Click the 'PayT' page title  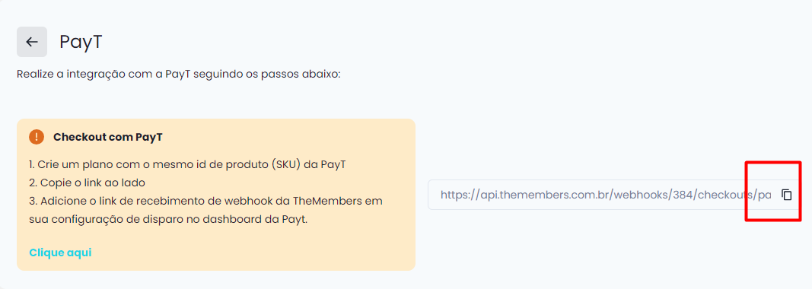tap(81, 42)
